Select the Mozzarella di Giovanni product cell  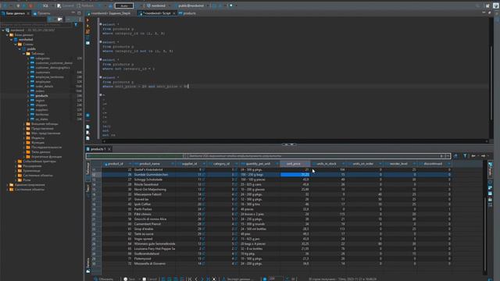pos(154,264)
